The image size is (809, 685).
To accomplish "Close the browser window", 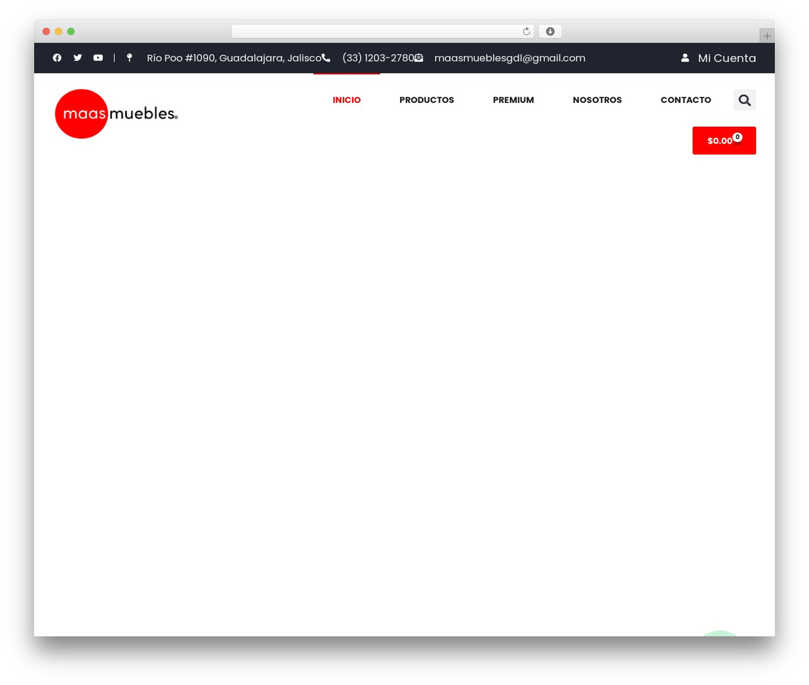I will tap(46, 32).
